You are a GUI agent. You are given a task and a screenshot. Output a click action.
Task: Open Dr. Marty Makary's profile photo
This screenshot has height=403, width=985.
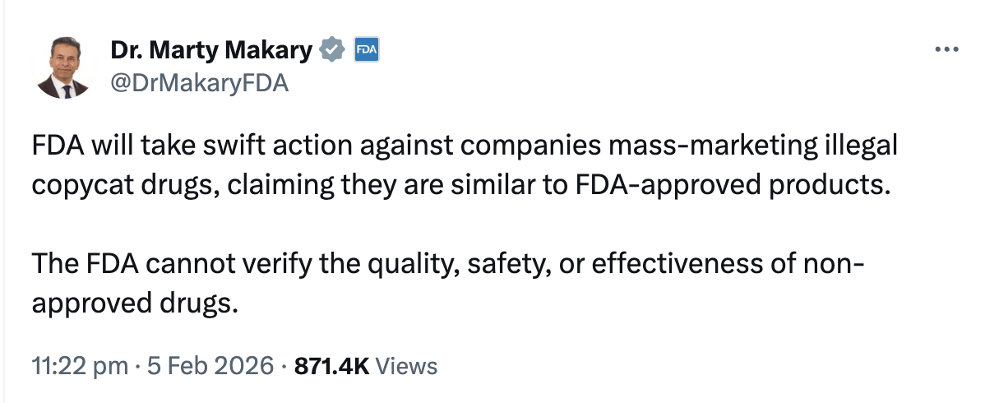(64, 67)
